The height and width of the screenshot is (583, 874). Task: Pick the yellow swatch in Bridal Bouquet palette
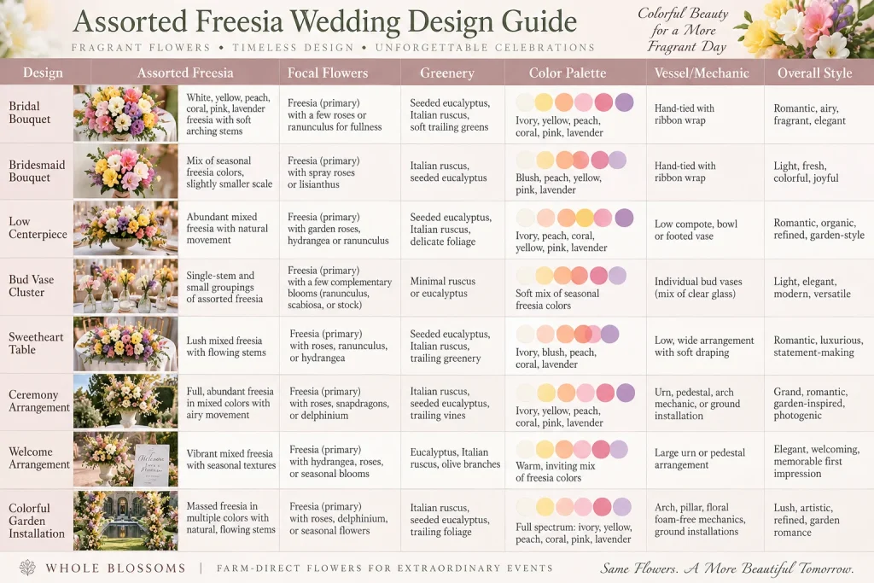coord(544,102)
